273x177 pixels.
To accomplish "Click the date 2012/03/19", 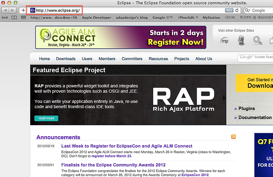I will 46,146.
